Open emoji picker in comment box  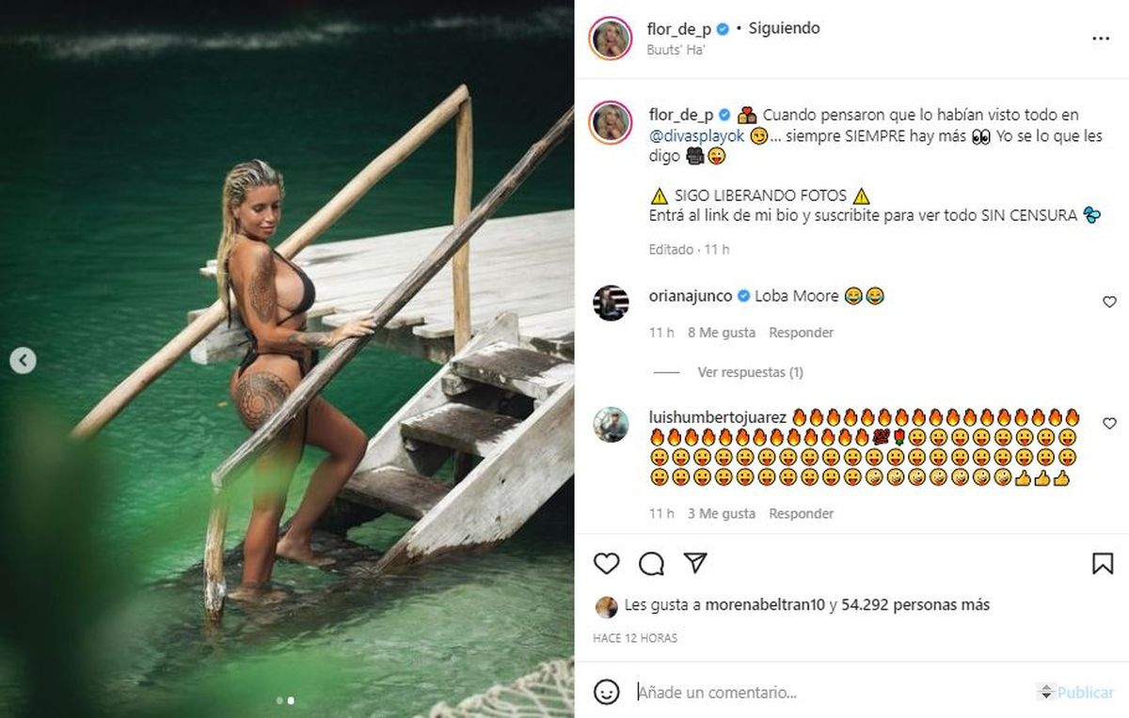[x=607, y=693]
